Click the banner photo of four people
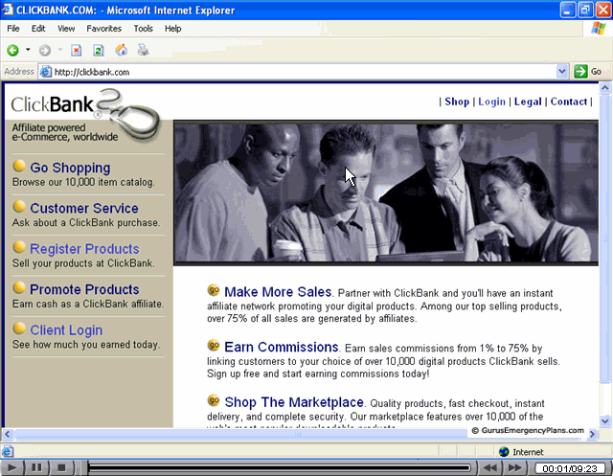 (386, 193)
